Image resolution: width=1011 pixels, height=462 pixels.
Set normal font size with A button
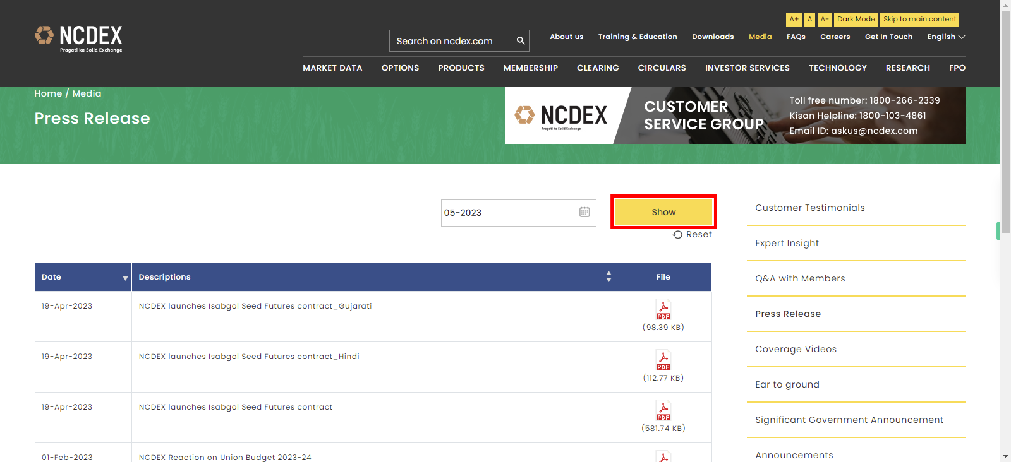pos(809,20)
